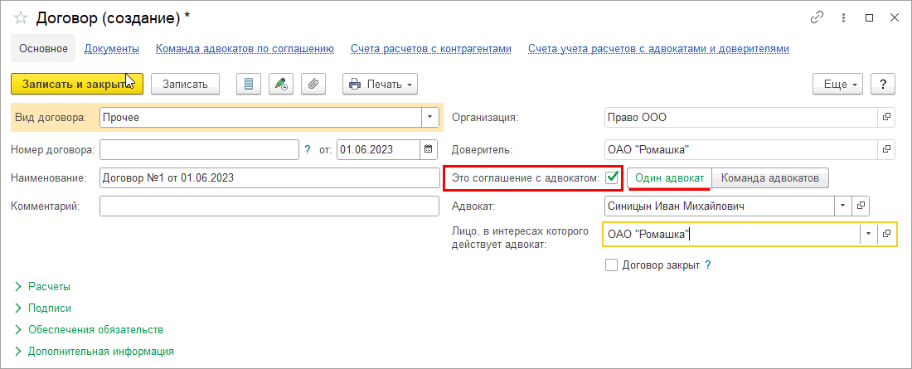Expand the Расчеты section

[x=49, y=286]
